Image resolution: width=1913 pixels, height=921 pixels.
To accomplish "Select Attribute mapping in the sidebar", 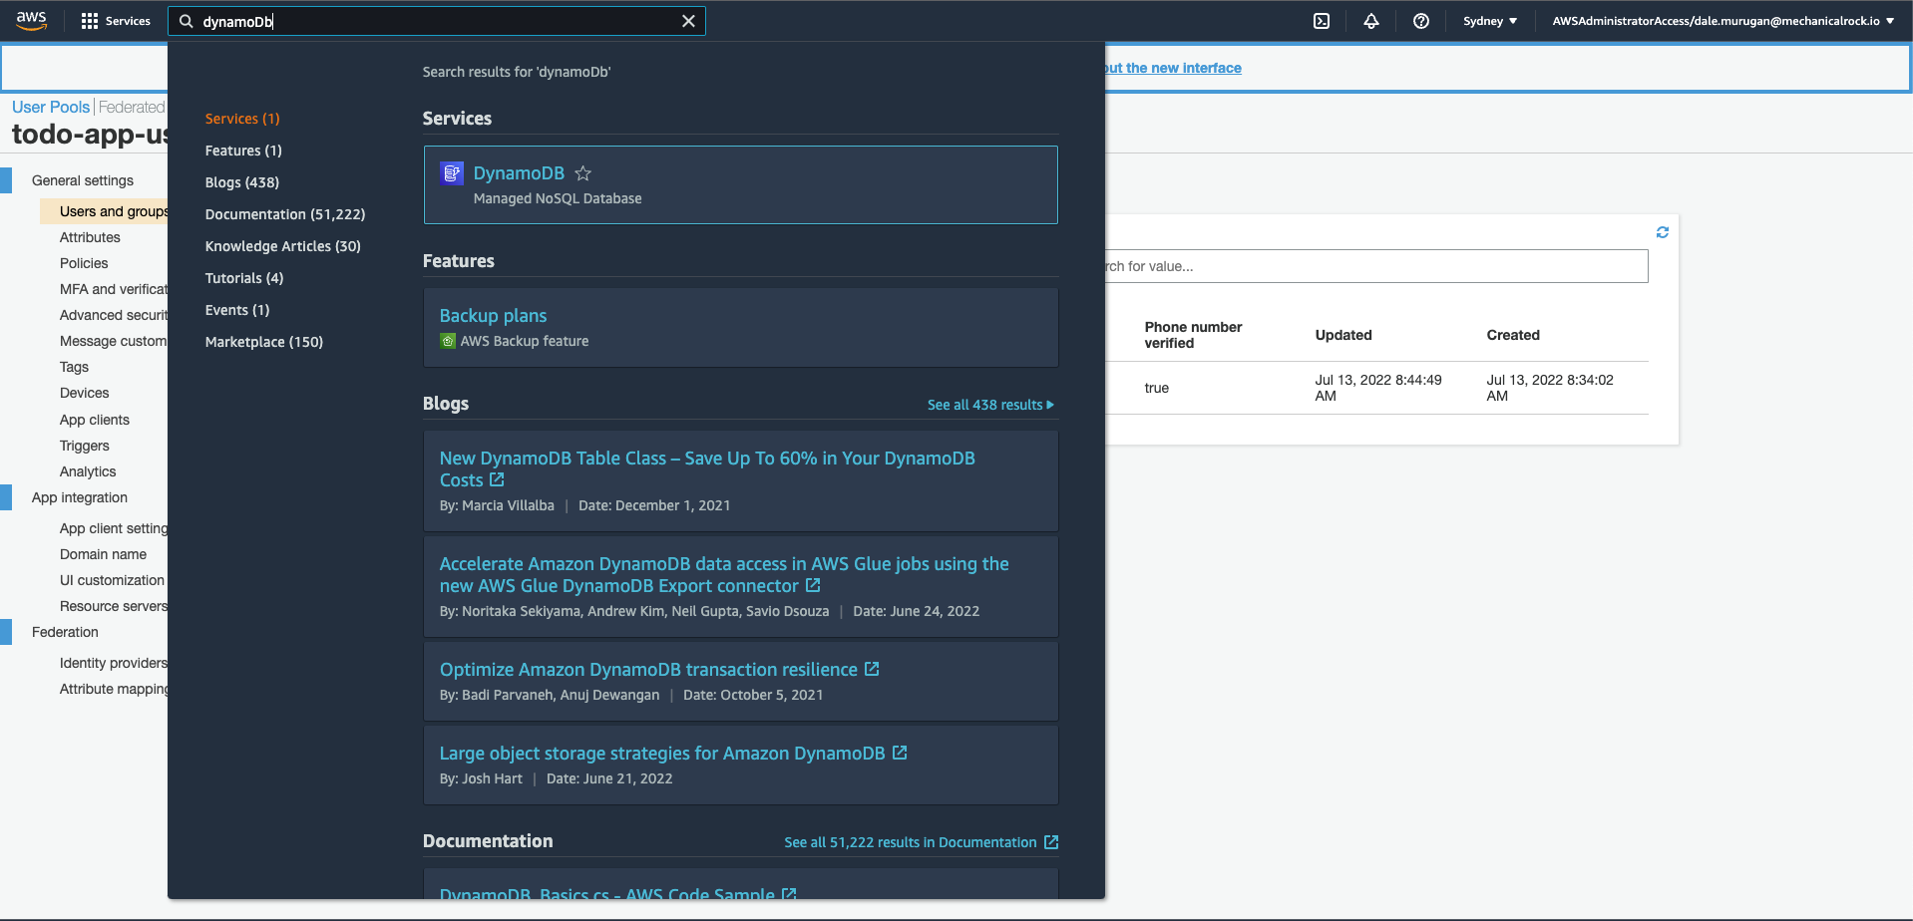I will tap(114, 689).
